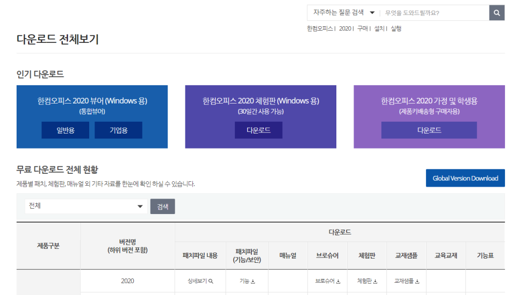Click the 검색 filter button
Viewport: 519px width, 295px height.
coord(162,206)
